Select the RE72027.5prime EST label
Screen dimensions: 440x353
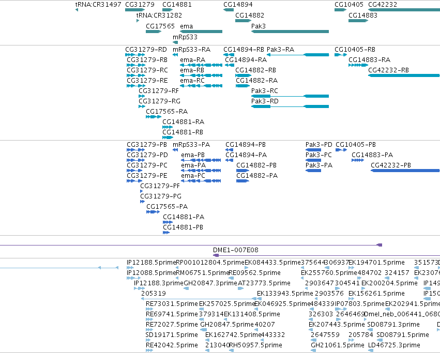(x=172, y=325)
